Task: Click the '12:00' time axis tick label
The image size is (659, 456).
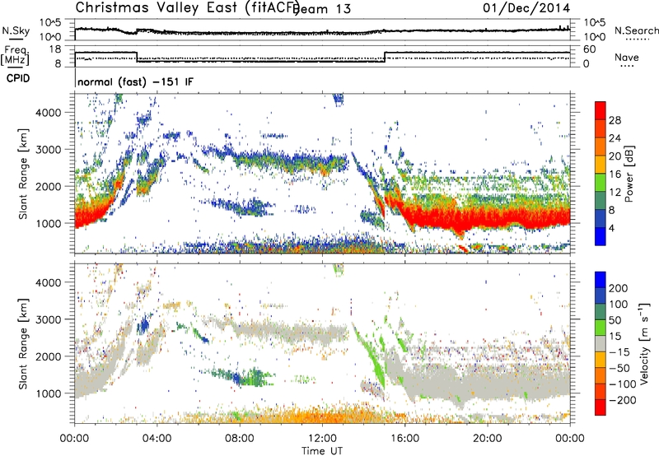Action: pyautogui.click(x=322, y=439)
